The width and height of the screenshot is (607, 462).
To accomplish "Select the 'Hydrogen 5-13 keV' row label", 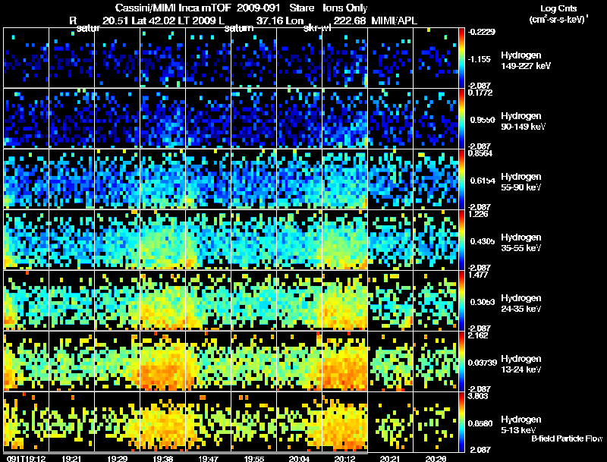I will [521, 425].
